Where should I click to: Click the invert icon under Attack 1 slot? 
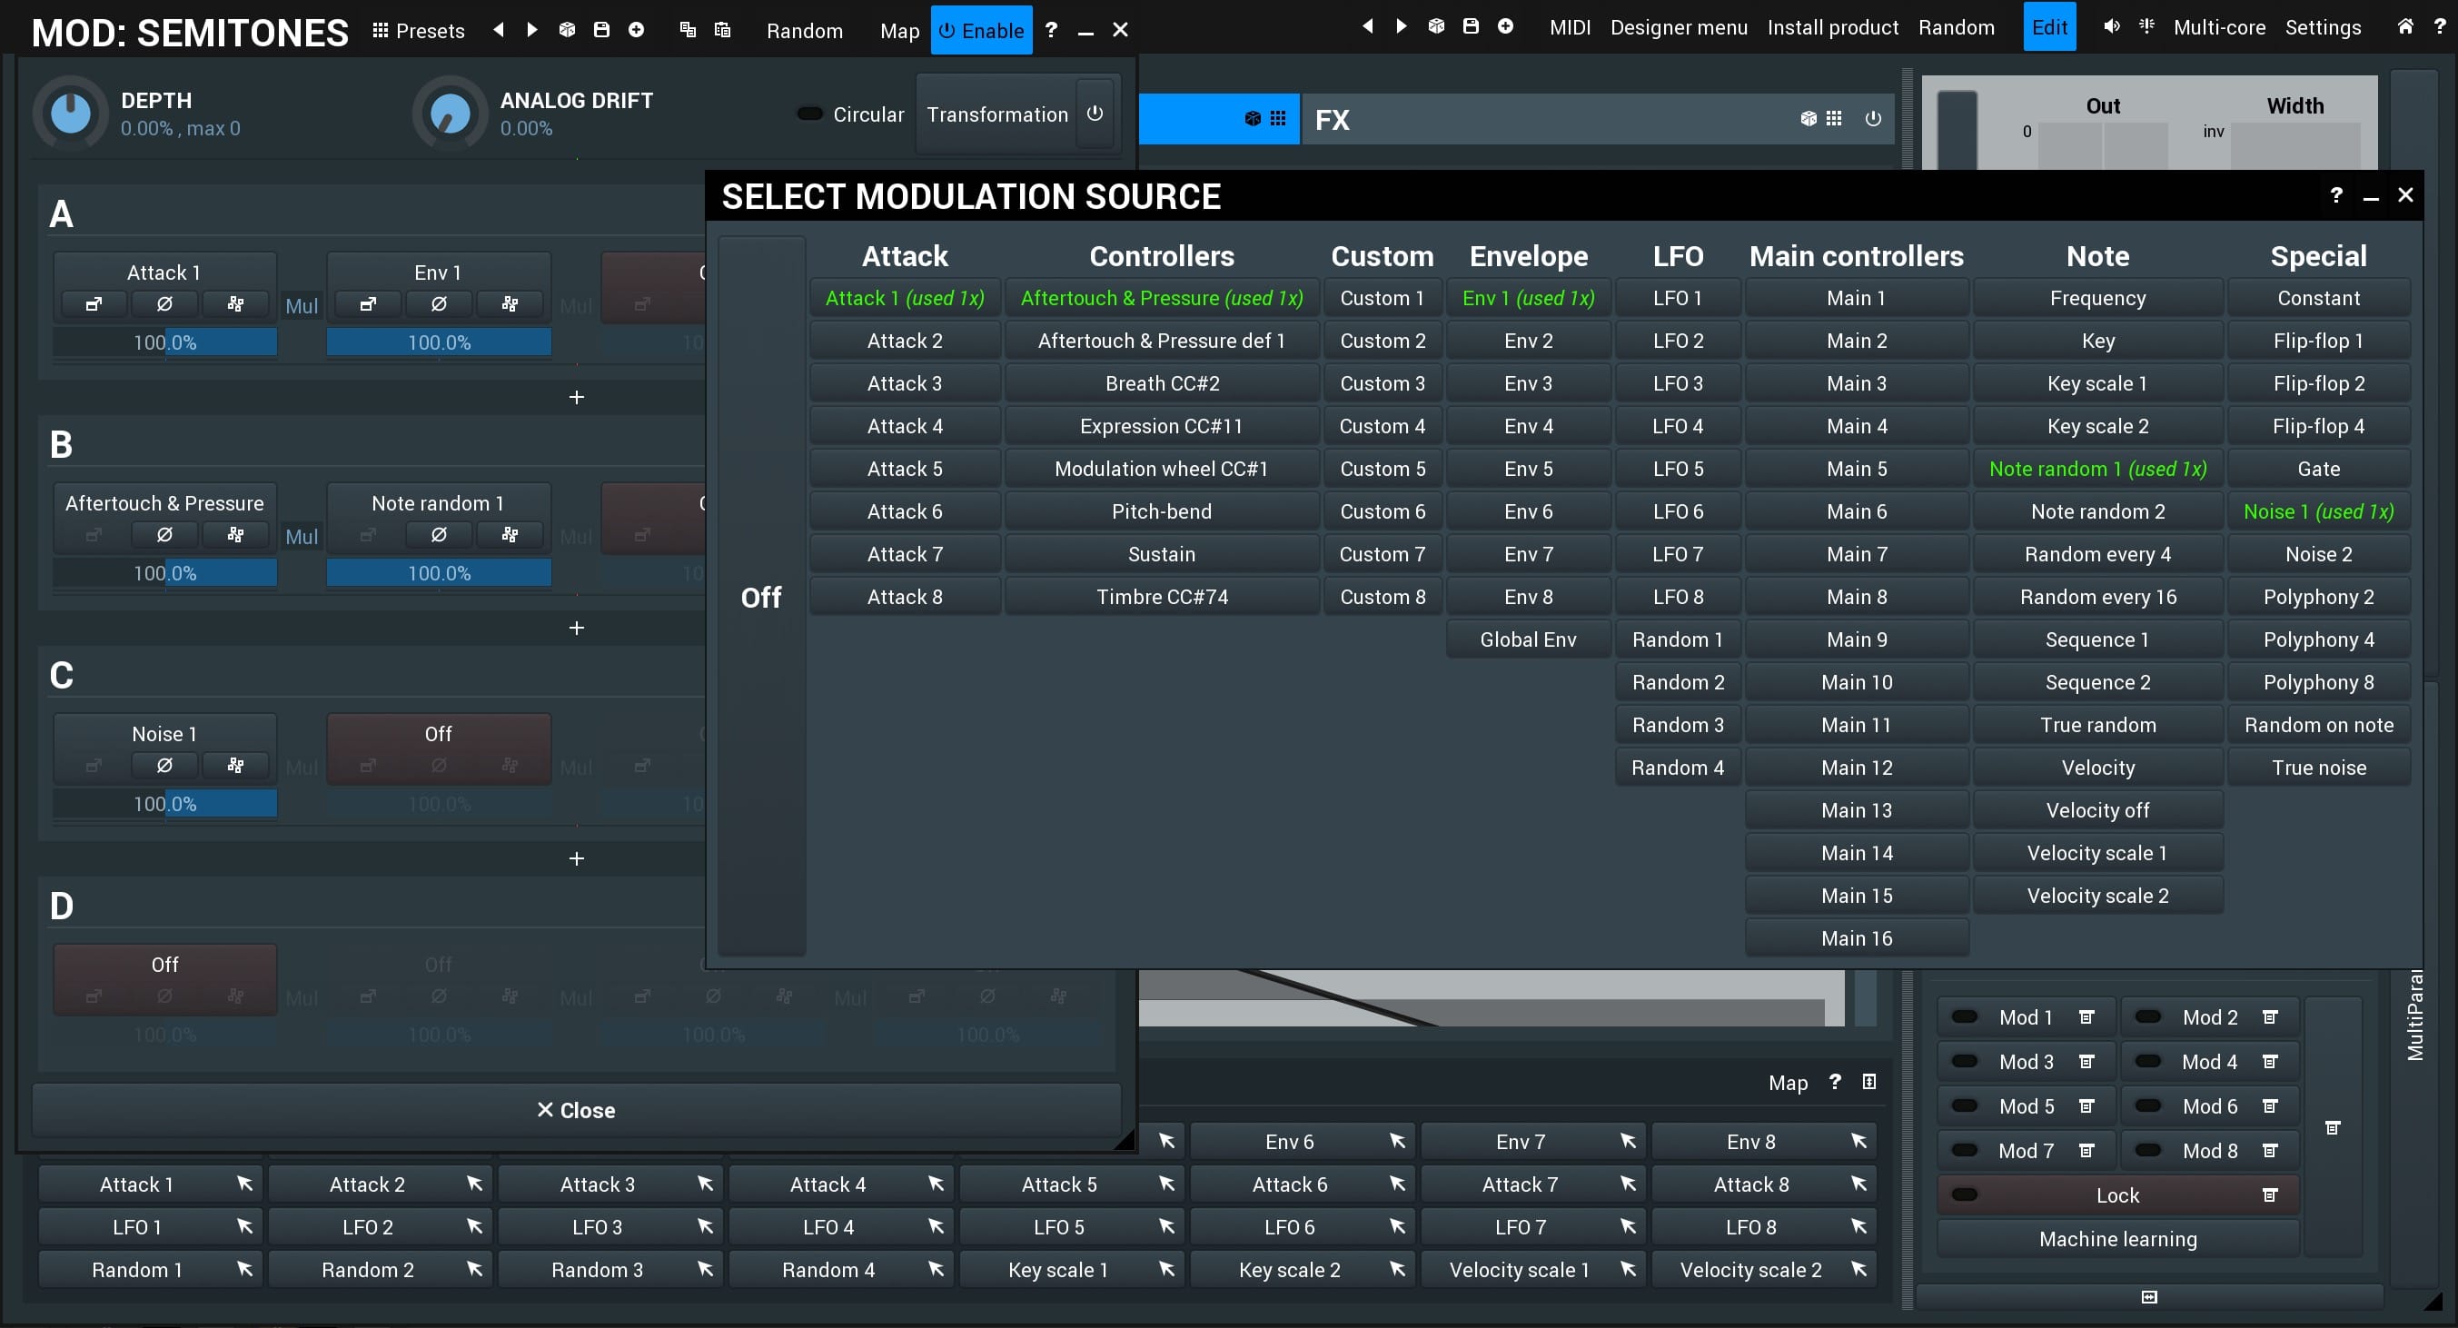164,304
